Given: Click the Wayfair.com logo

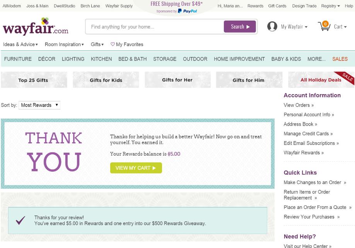Looking at the screenshot, I should click(x=36, y=27).
